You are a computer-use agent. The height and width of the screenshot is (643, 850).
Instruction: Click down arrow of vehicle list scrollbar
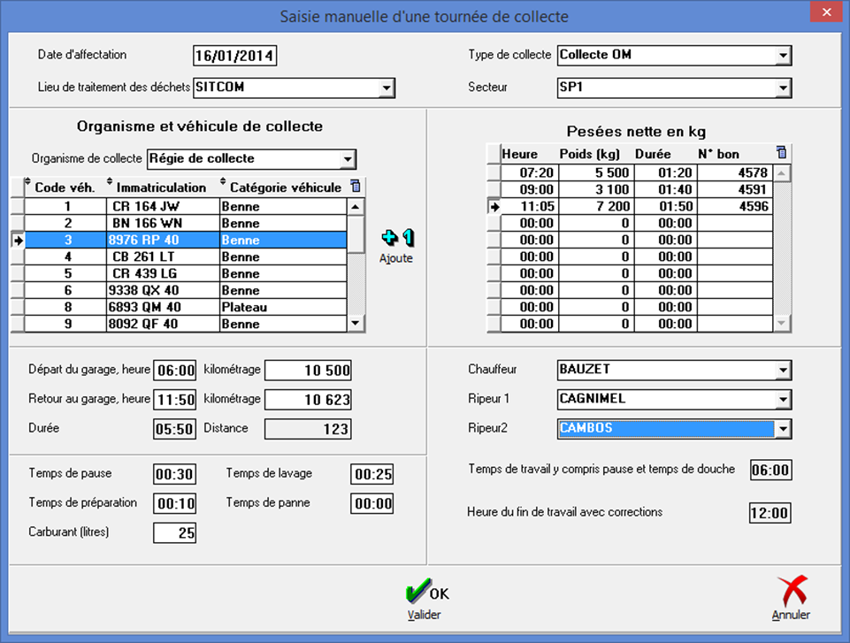[x=356, y=323]
